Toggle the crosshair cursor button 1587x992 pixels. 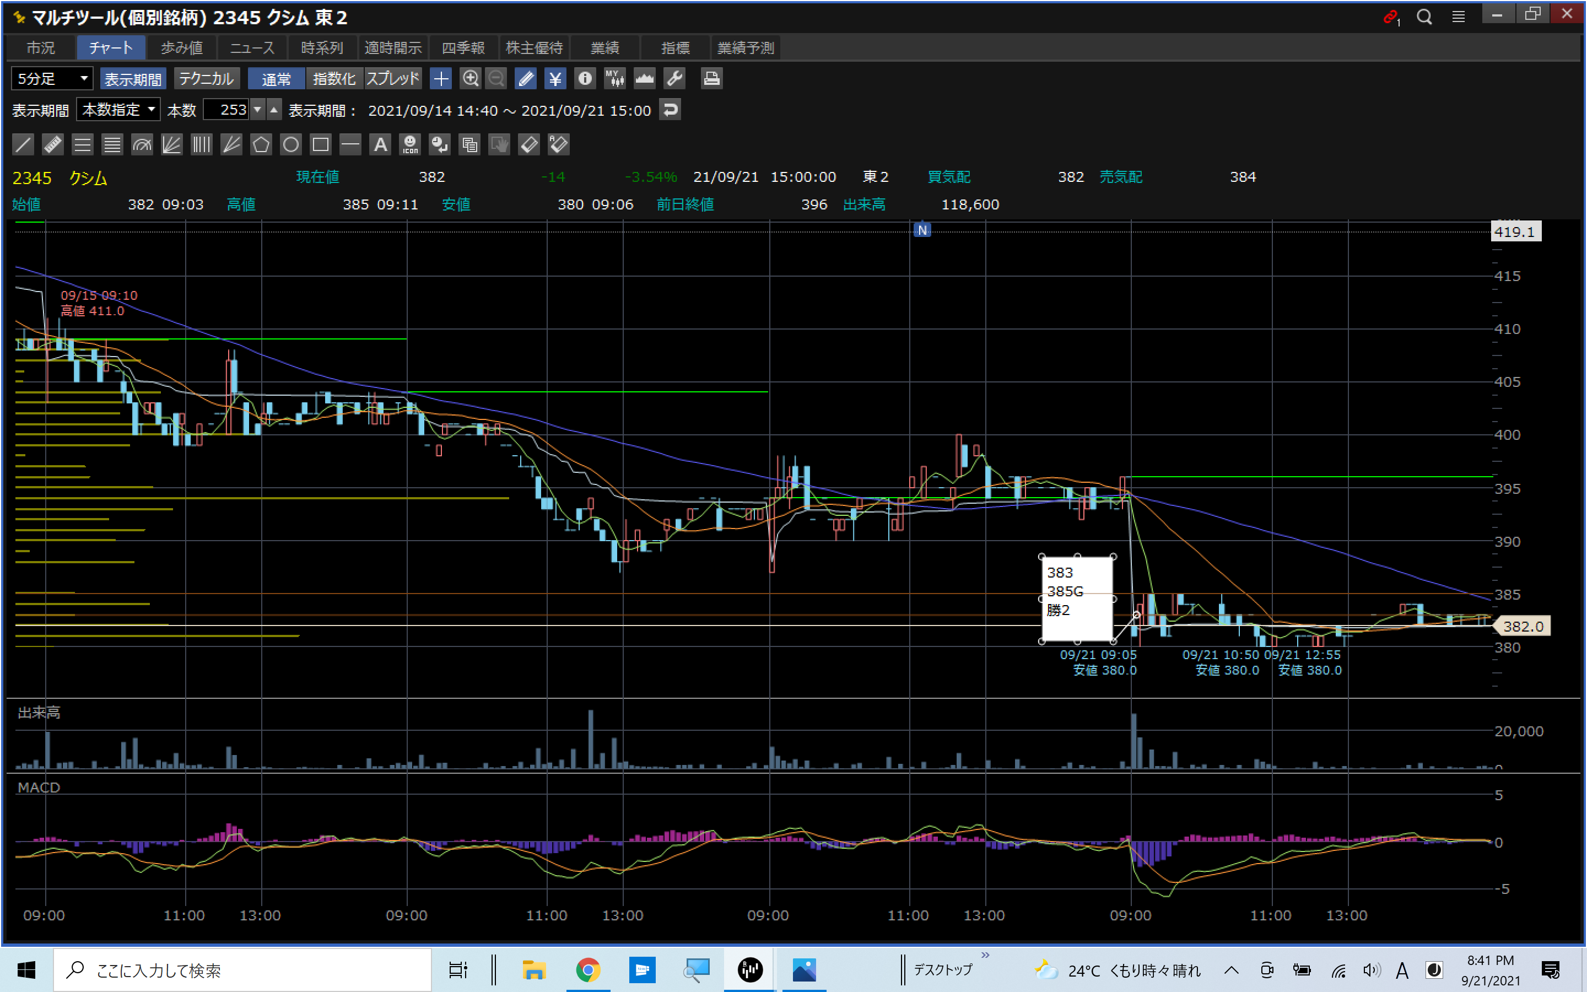click(x=441, y=79)
